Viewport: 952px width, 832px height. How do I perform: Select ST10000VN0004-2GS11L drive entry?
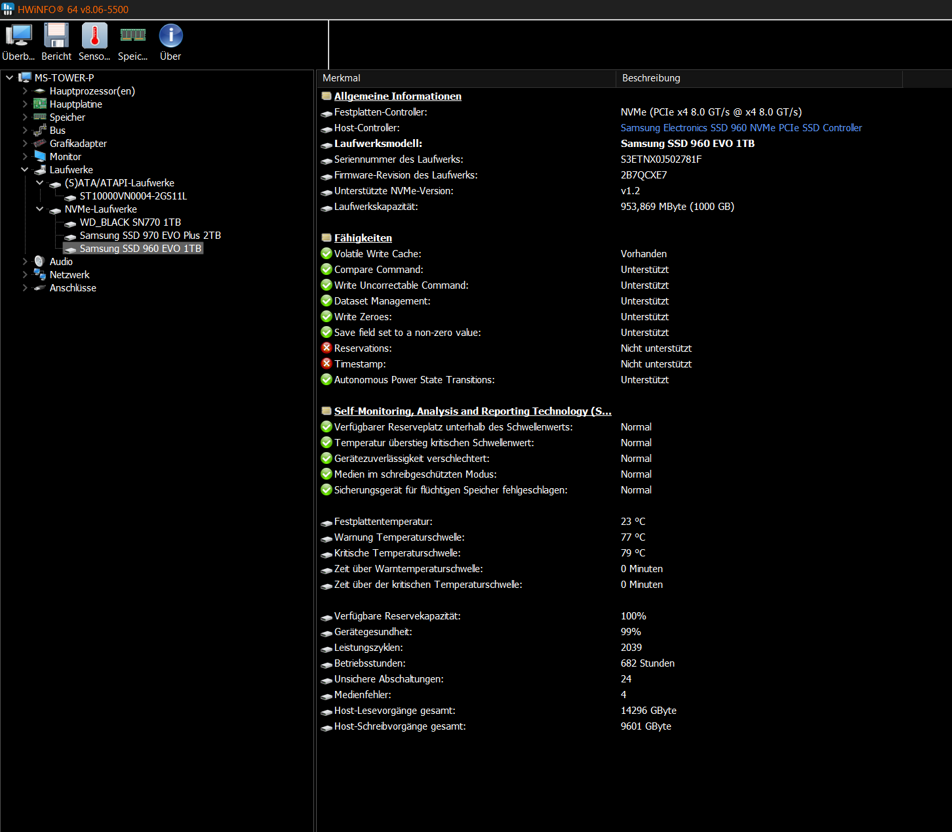pos(133,196)
